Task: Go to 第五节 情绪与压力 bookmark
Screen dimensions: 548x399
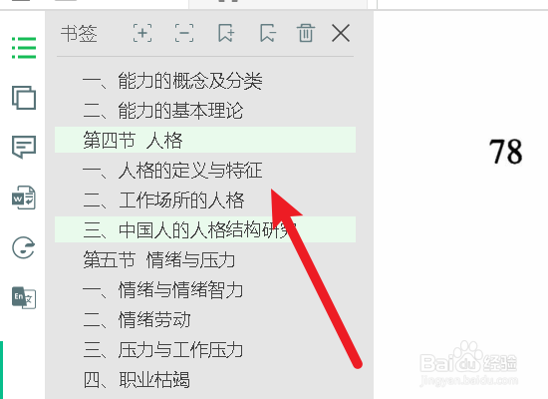Action: coord(159,260)
